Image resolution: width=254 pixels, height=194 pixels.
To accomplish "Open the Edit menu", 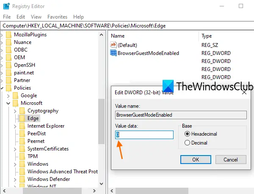I will 21,17.
